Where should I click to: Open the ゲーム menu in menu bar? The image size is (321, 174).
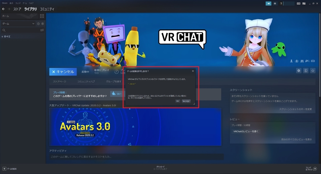coord(25,3)
